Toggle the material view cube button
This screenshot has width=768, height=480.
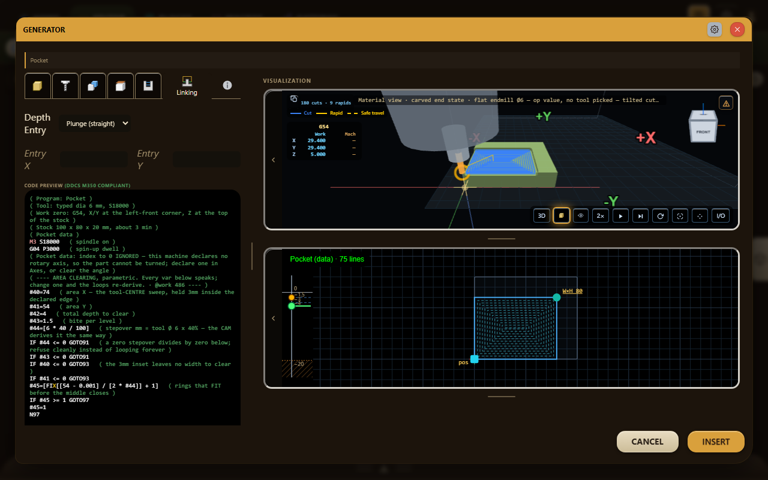coord(561,215)
